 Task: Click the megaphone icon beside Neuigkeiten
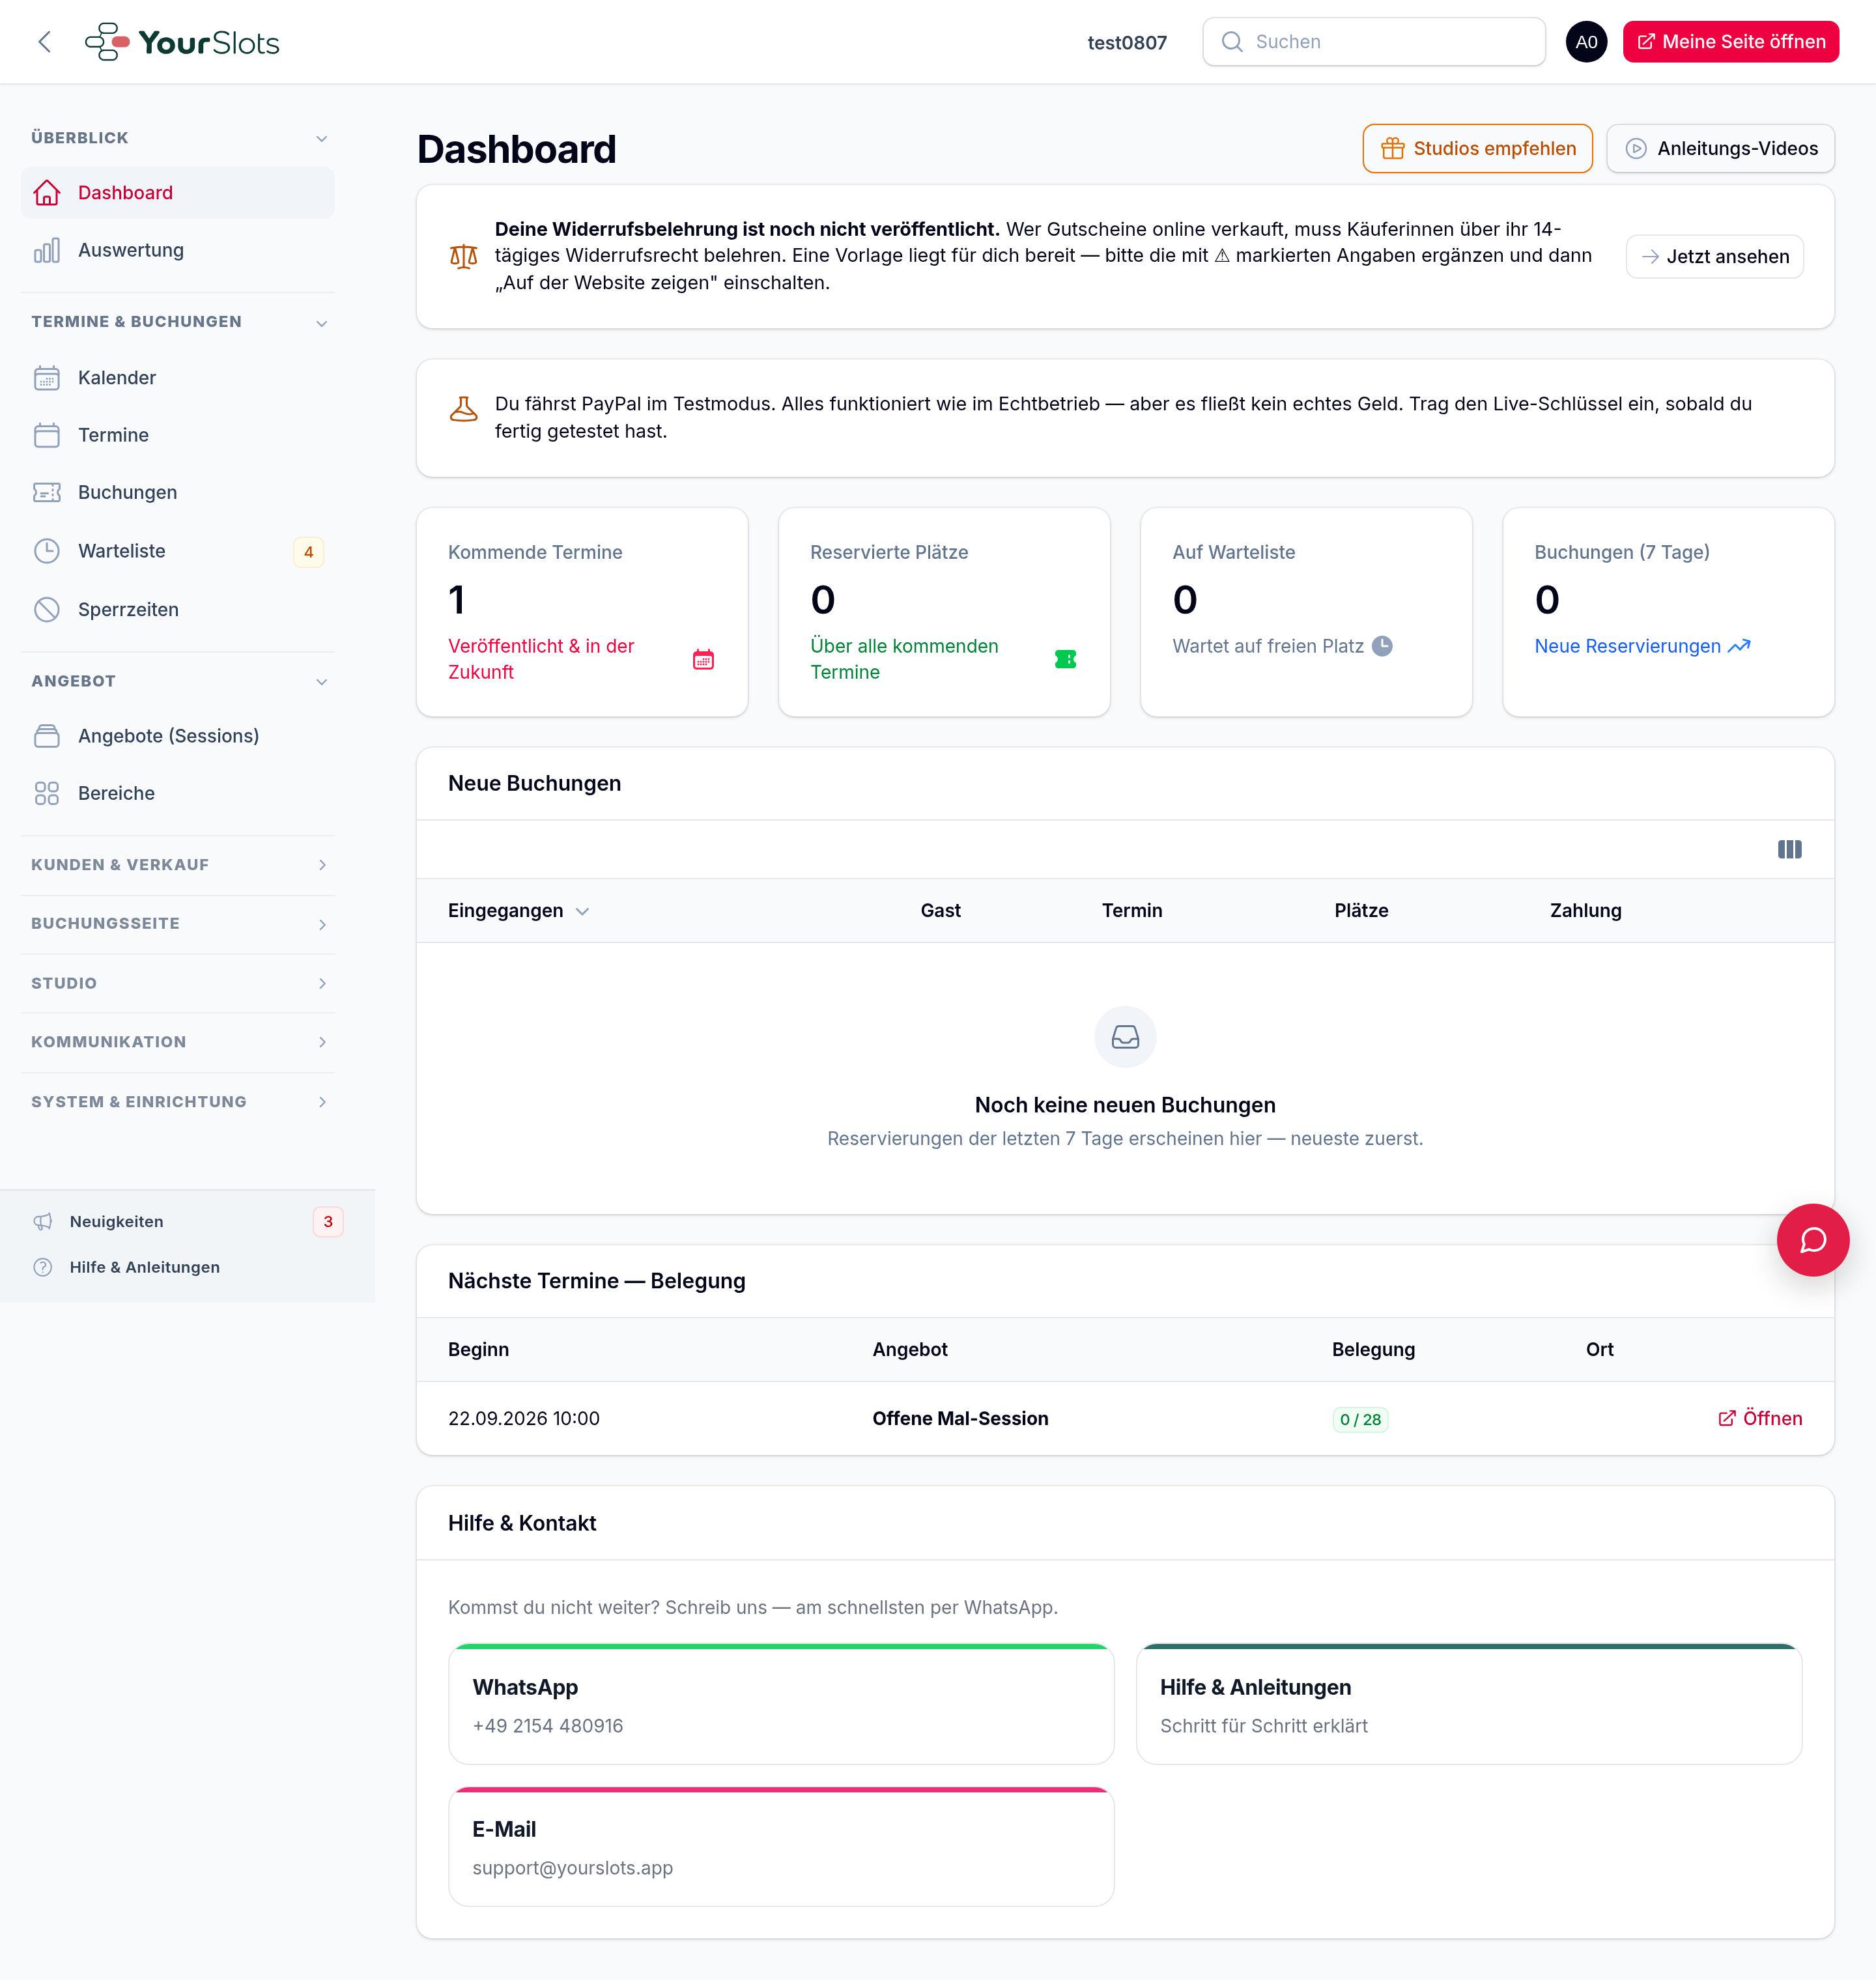pyautogui.click(x=43, y=1221)
